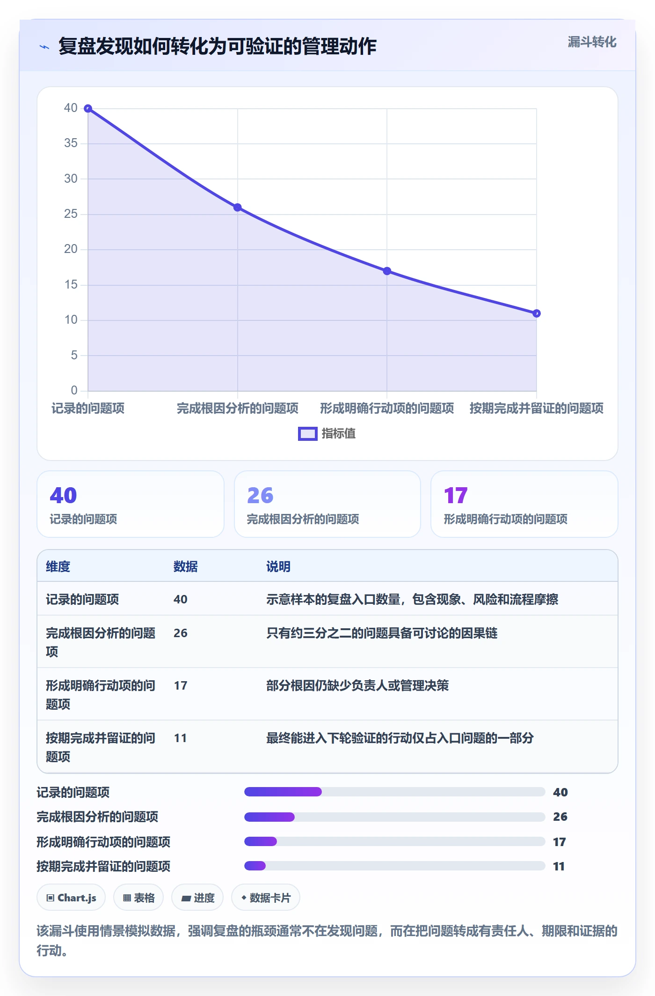This screenshot has height=996, width=655.
Task: Click the Chart.js chip
Action: point(71,898)
